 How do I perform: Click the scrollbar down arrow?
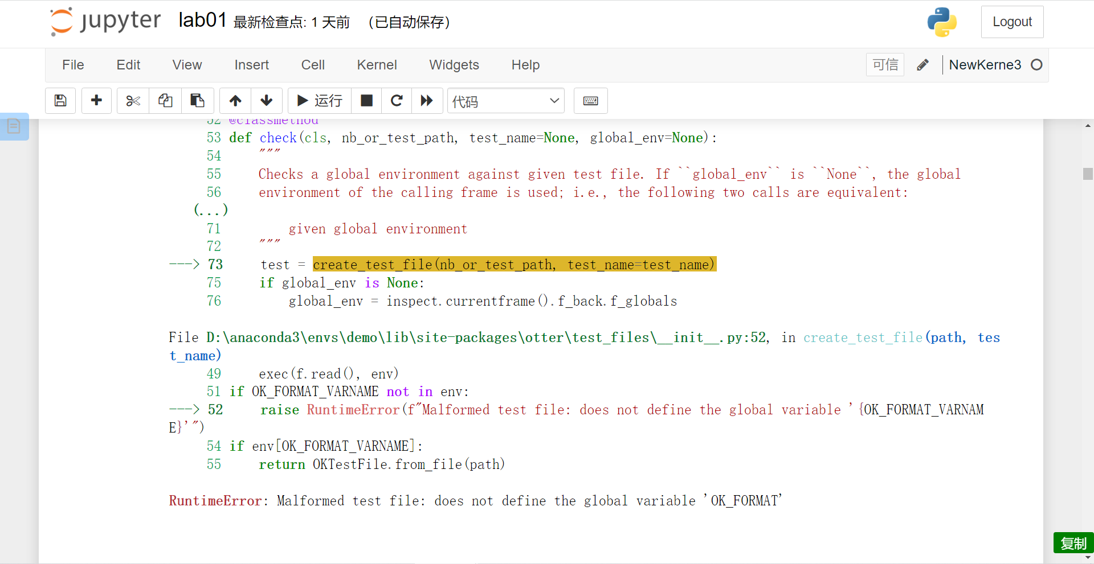pos(1088,558)
